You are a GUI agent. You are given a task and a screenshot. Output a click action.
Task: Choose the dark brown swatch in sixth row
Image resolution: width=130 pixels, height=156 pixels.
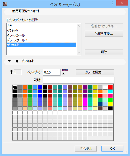[x=100, y=108]
